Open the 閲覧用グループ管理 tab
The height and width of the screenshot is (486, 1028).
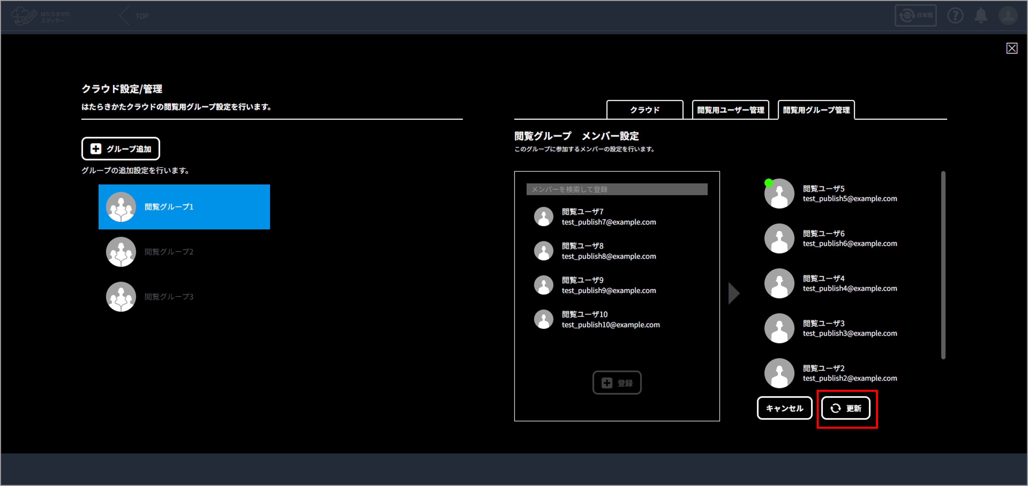click(x=816, y=110)
